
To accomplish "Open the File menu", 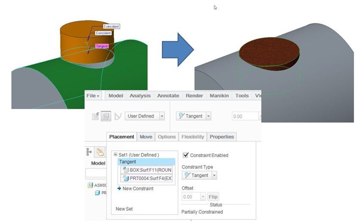I will click(93, 96).
